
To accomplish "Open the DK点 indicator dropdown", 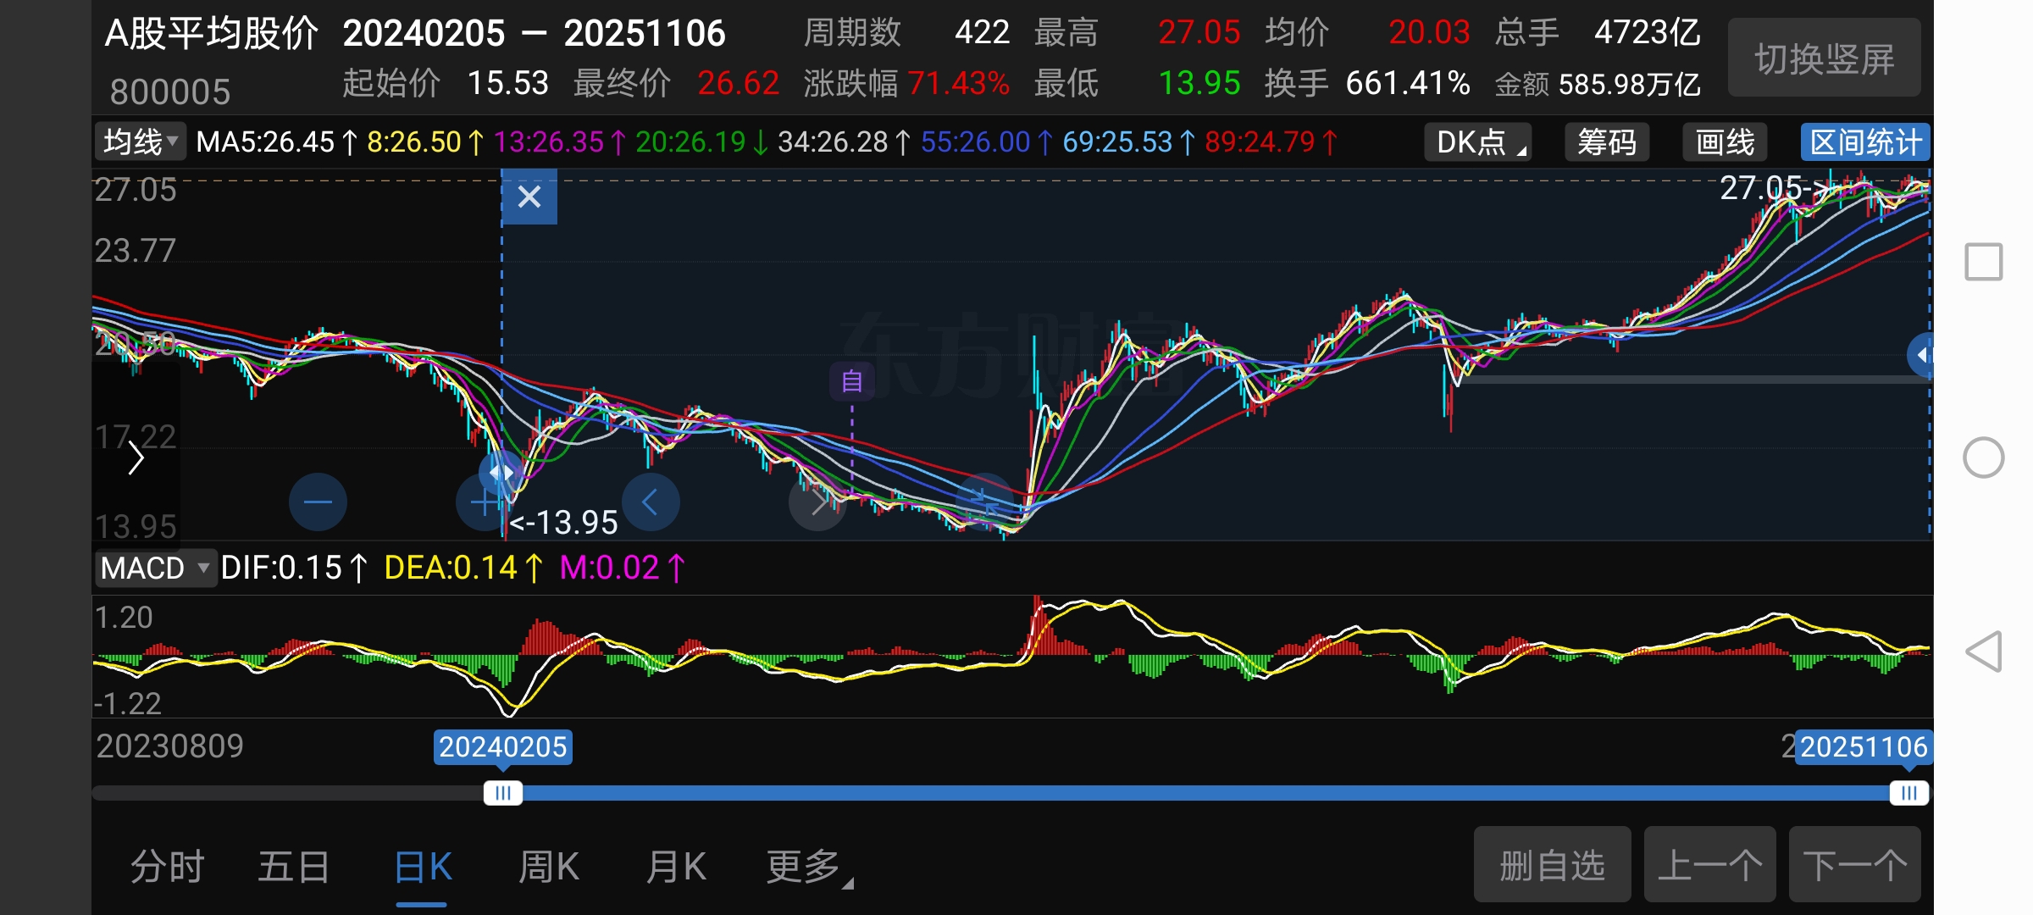I will (x=1478, y=142).
